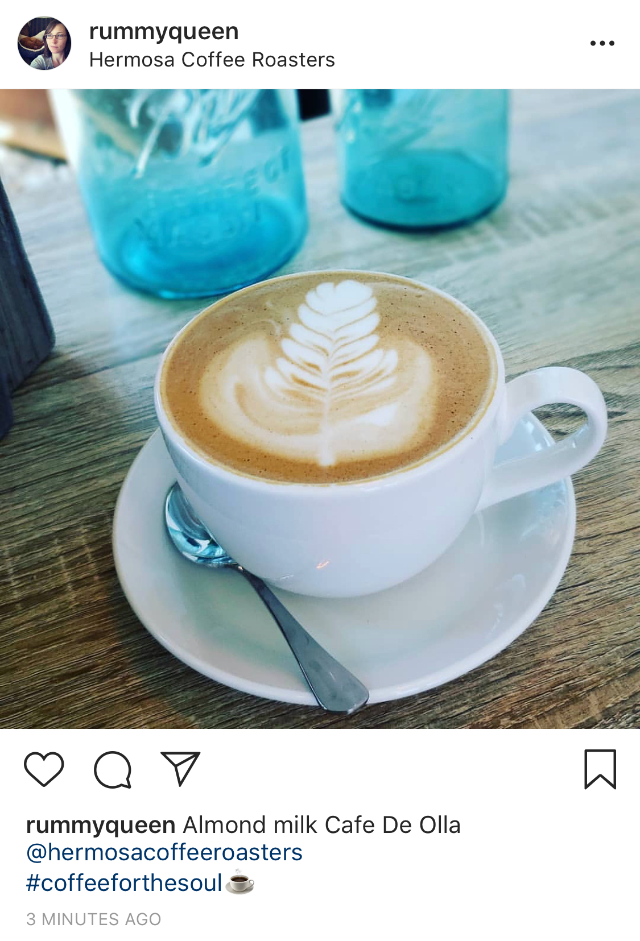
Task: Open rummyqueen username in the post header
Action: coord(164,32)
